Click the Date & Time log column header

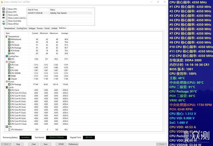38,10
